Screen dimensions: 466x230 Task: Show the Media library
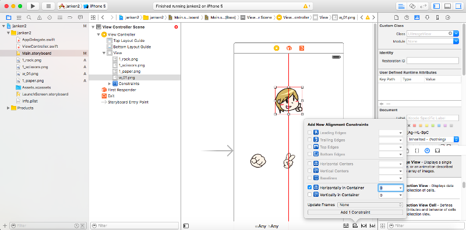[437, 151]
